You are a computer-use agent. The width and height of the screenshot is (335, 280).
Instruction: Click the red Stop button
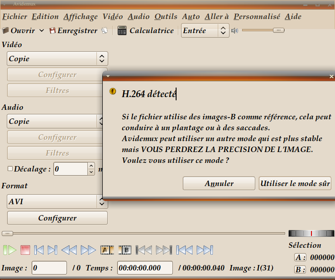pyautogui.click(x=25, y=250)
